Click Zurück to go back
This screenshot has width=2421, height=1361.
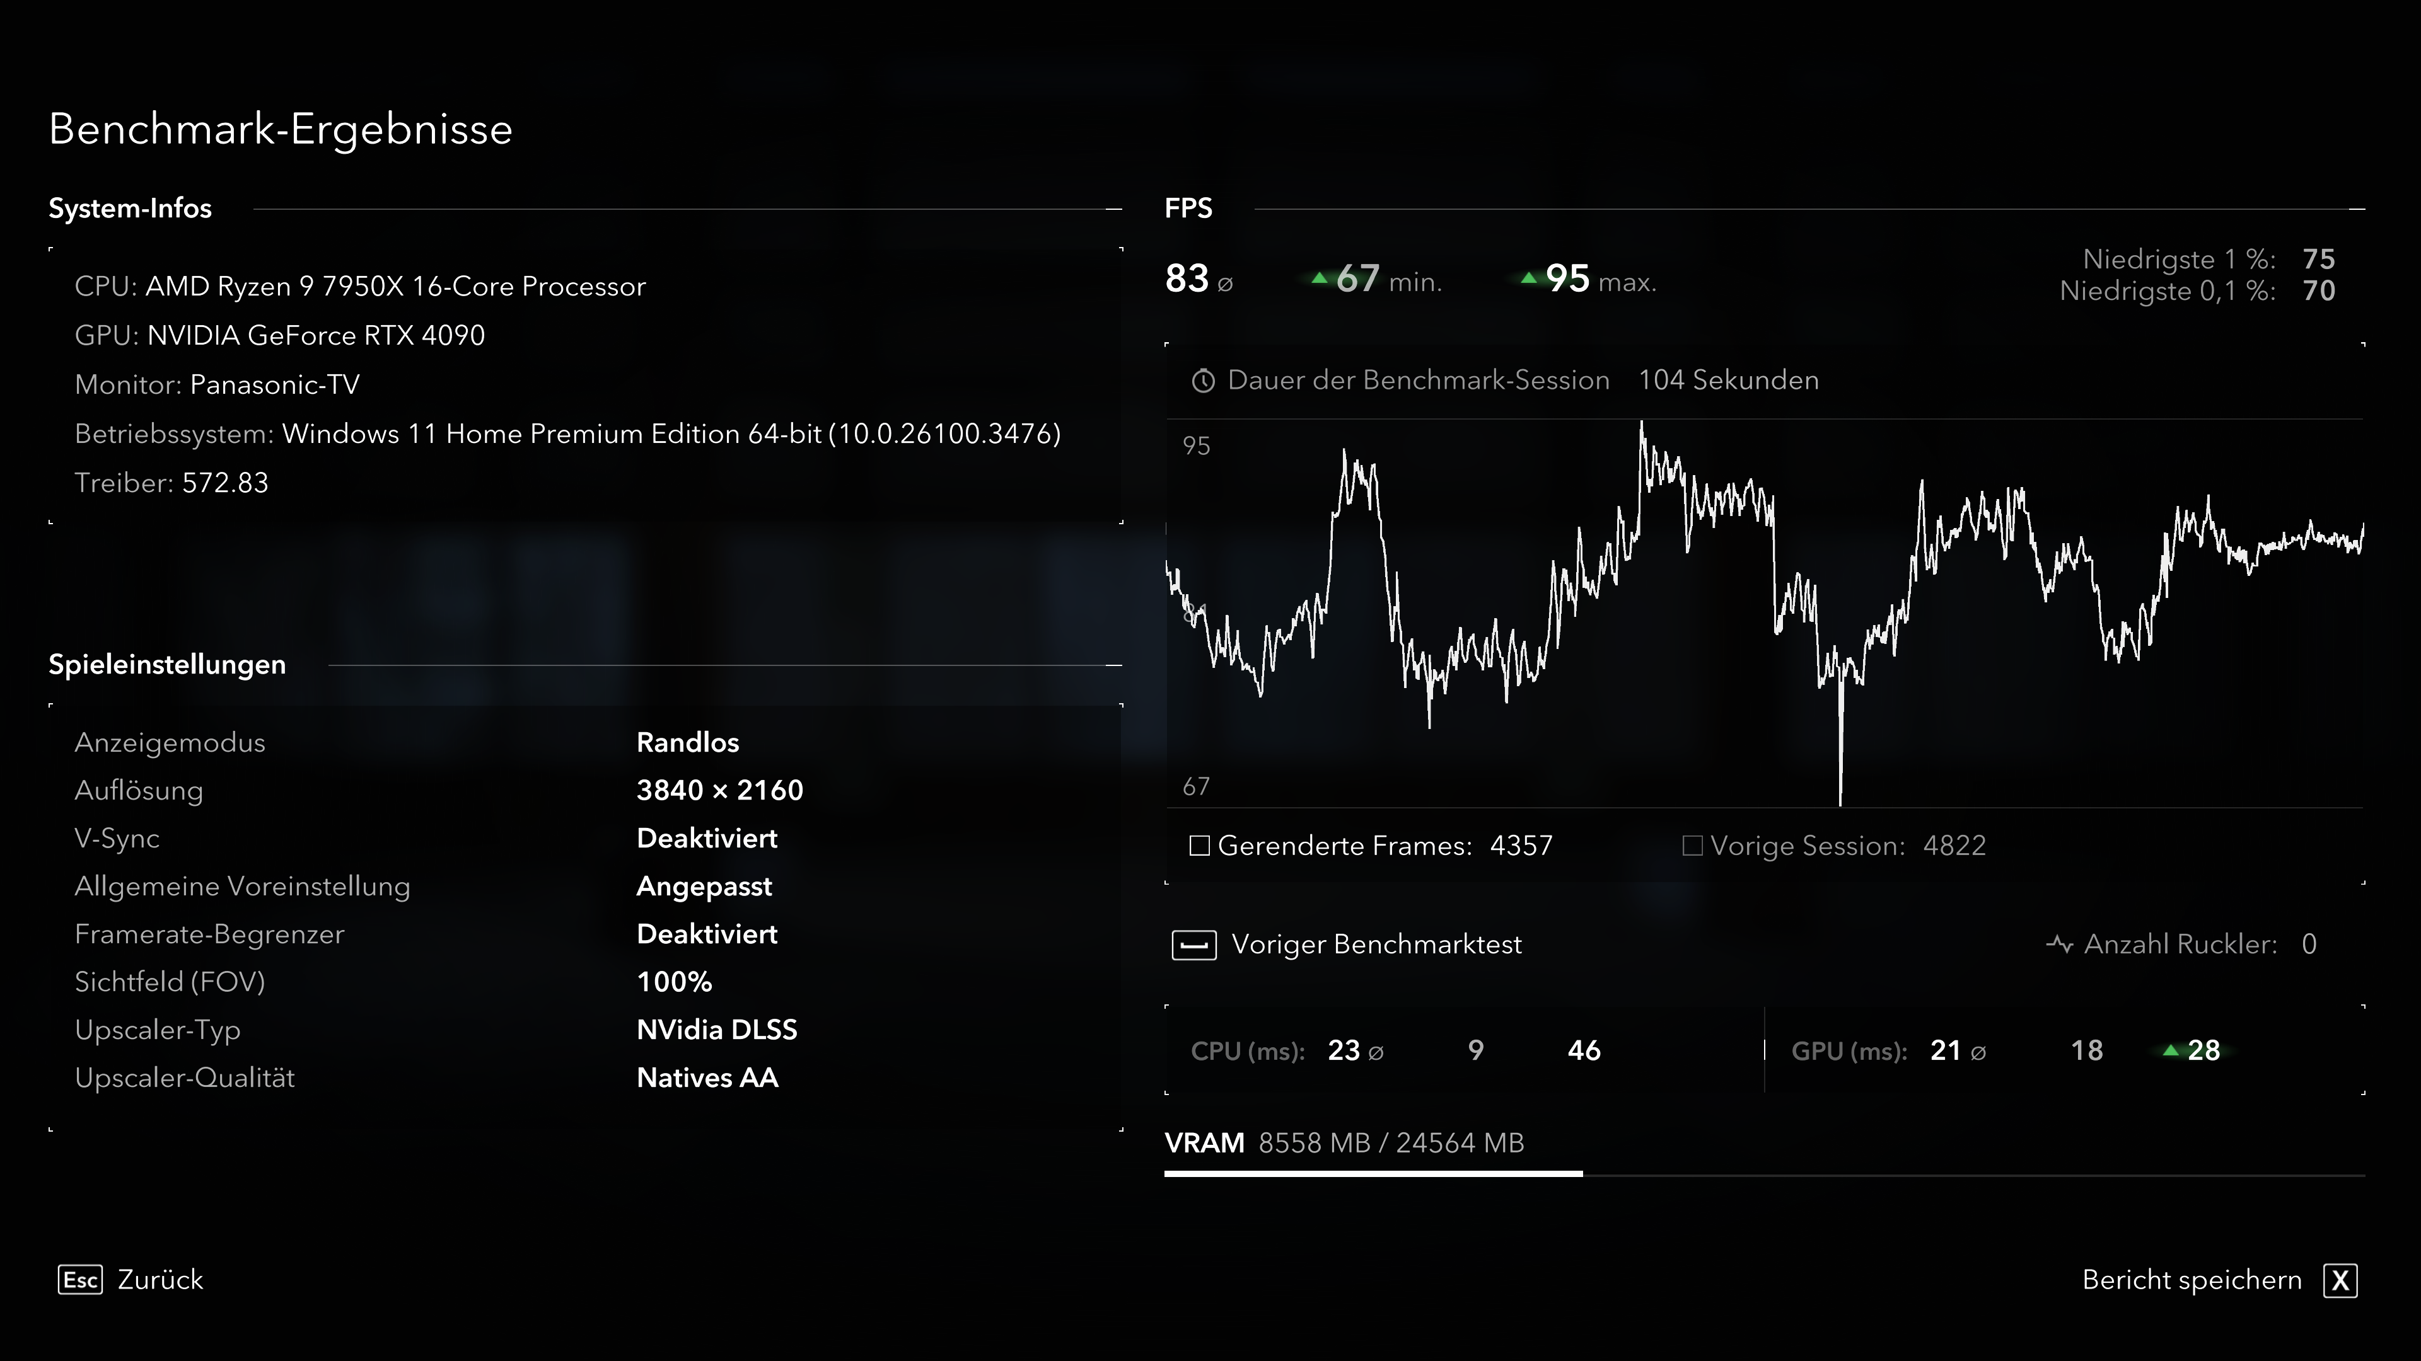coord(161,1279)
